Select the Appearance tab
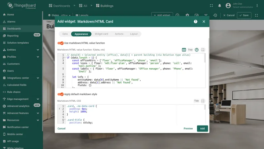The height and width of the screenshot is (149, 264). coord(81,34)
